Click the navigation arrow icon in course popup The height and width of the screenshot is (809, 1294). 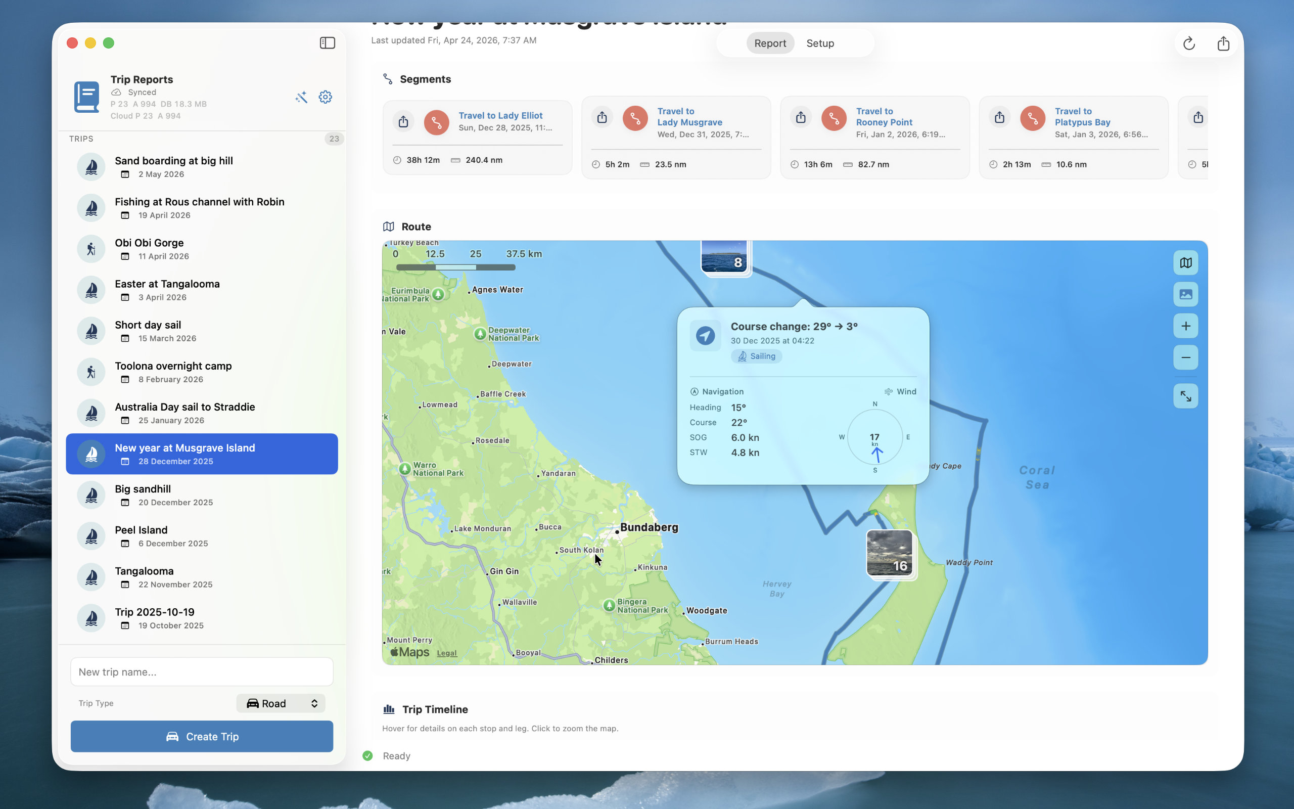705,335
